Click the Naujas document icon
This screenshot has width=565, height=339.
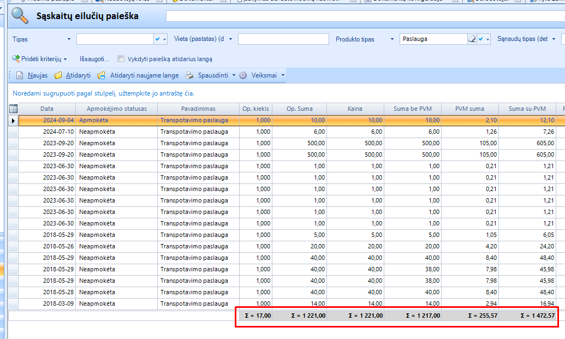(x=20, y=75)
